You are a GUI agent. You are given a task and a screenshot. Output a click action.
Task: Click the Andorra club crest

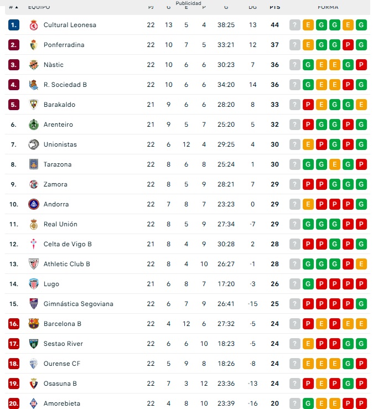(34, 204)
